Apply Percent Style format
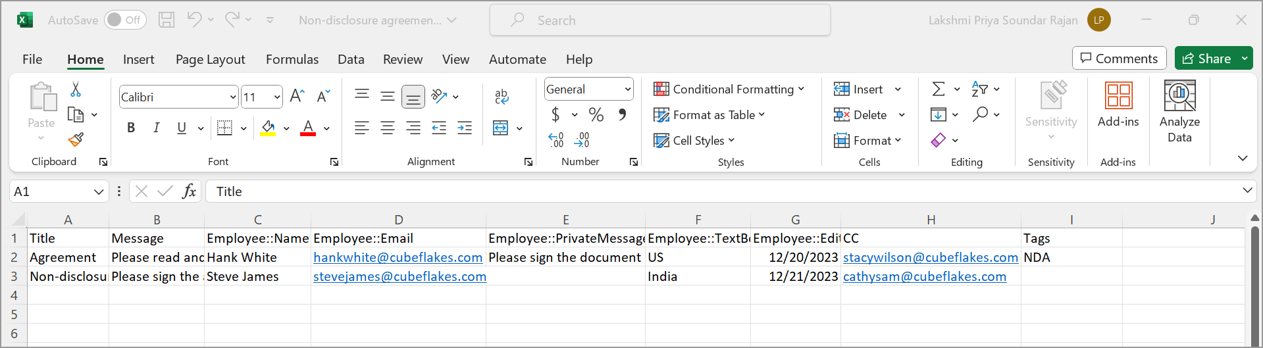 point(596,114)
